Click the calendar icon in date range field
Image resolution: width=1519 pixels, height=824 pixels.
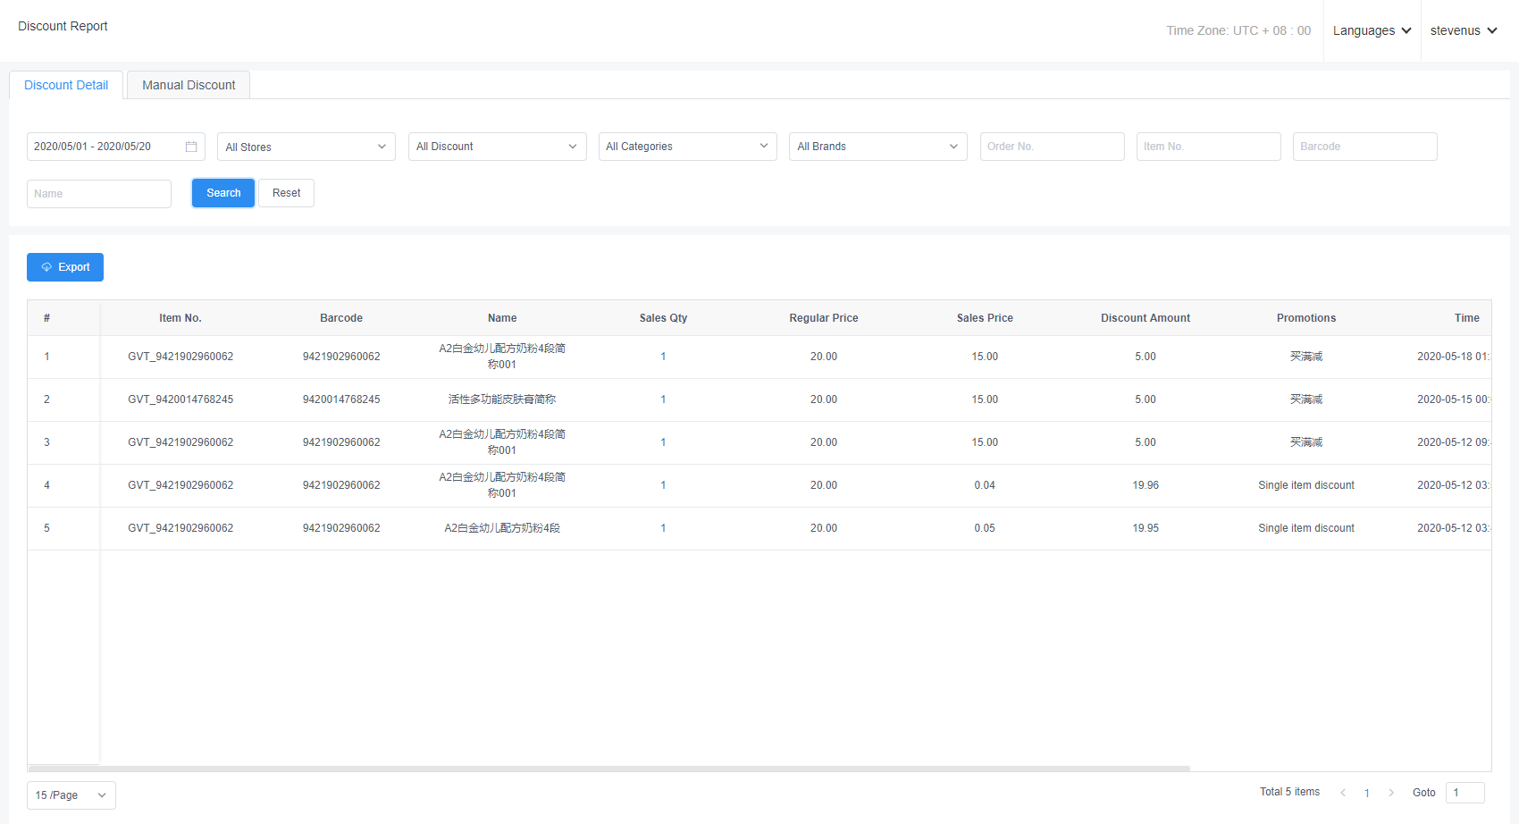pos(191,147)
